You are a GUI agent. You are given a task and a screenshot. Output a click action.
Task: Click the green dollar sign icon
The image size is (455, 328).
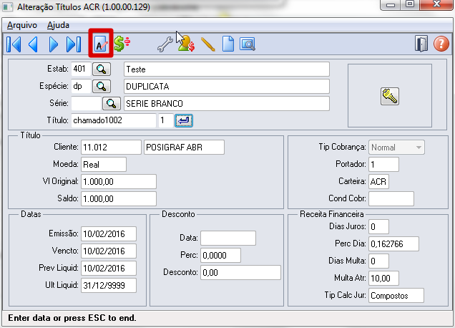(122, 44)
